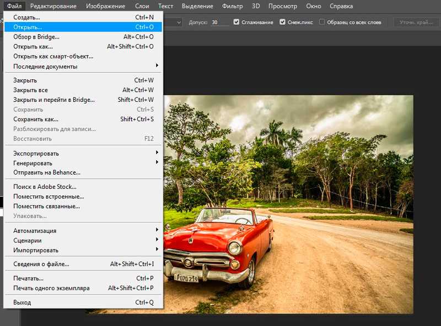Open the Окно menu
441x326 pixels.
point(314,6)
